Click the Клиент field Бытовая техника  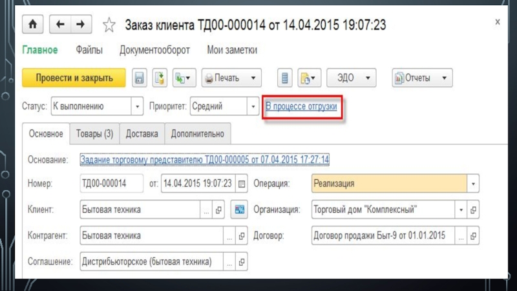pos(140,210)
